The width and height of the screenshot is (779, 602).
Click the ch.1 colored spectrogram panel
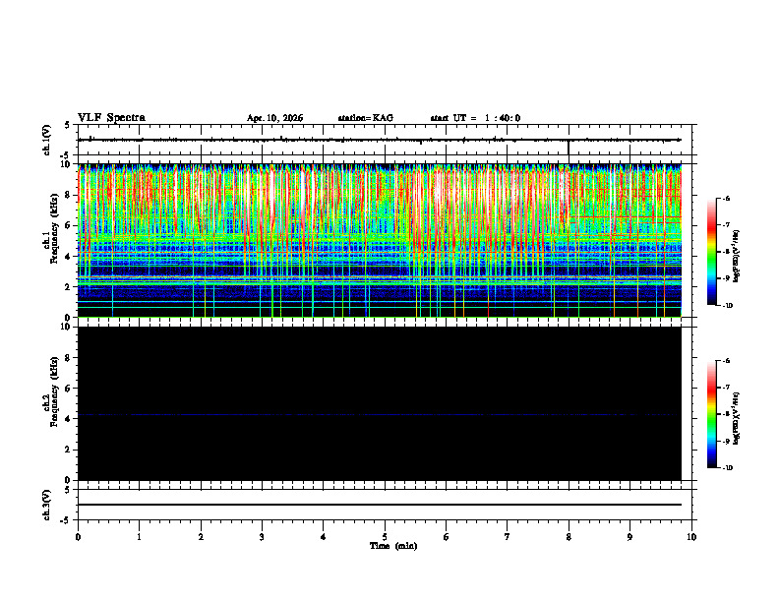[380, 240]
